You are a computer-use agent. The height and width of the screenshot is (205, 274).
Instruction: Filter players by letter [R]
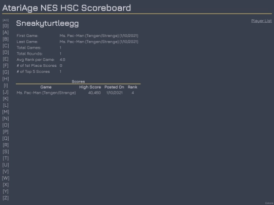pos(6,145)
